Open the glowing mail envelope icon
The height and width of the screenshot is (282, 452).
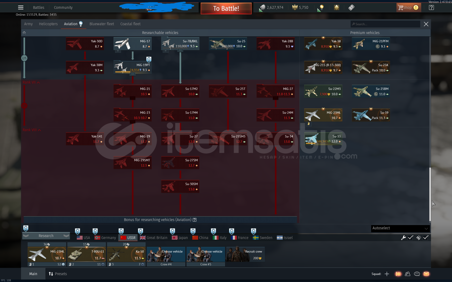pos(426,274)
